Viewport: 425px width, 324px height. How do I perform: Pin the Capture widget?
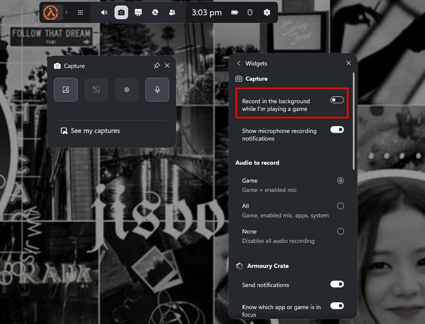[x=157, y=65]
